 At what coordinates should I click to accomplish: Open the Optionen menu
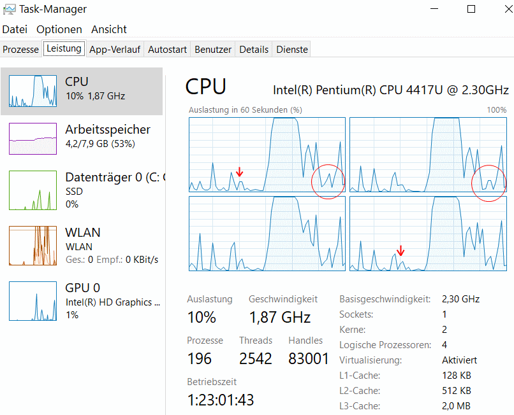(59, 29)
